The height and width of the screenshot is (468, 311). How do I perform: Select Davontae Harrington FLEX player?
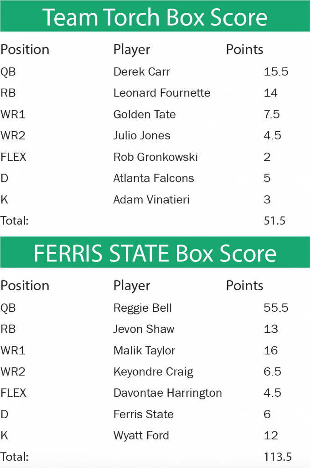(167, 393)
